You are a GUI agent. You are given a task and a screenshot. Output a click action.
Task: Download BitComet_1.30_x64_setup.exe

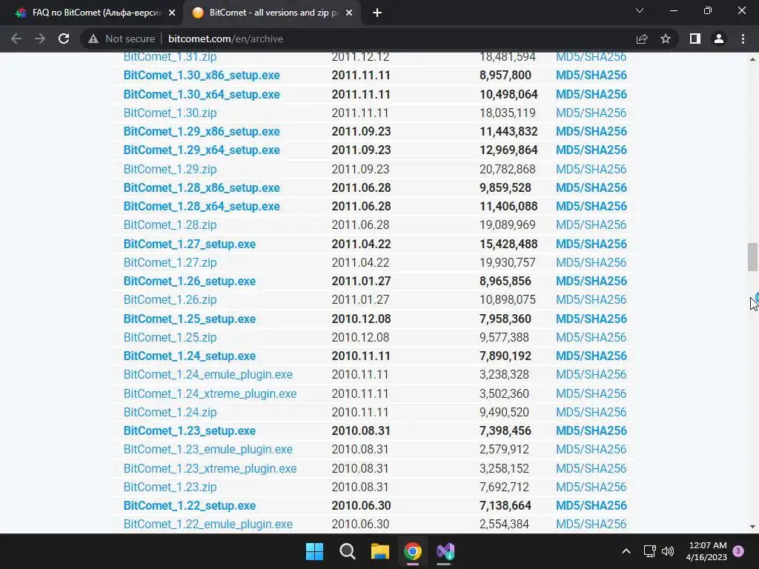click(202, 94)
